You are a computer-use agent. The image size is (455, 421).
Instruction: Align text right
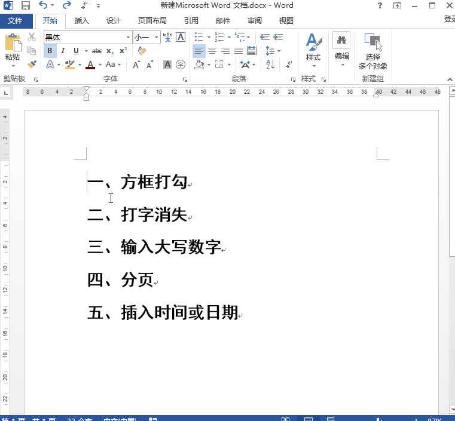225,51
